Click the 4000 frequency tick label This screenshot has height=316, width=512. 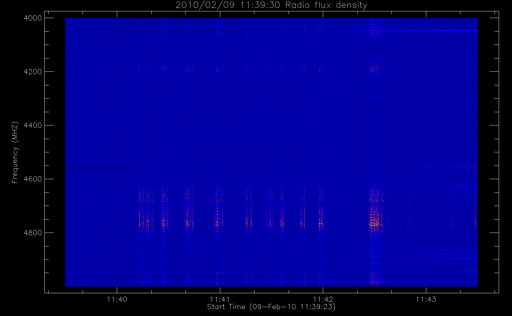coord(33,18)
